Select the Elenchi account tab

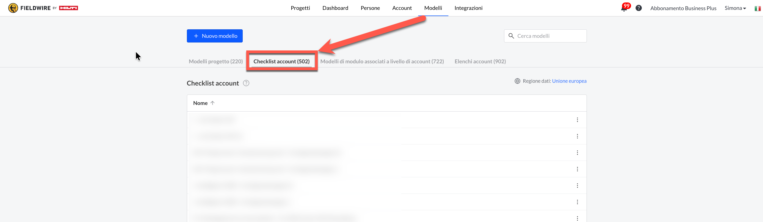[480, 61]
